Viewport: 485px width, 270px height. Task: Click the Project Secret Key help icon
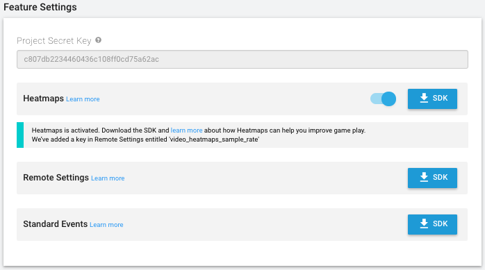(x=99, y=40)
